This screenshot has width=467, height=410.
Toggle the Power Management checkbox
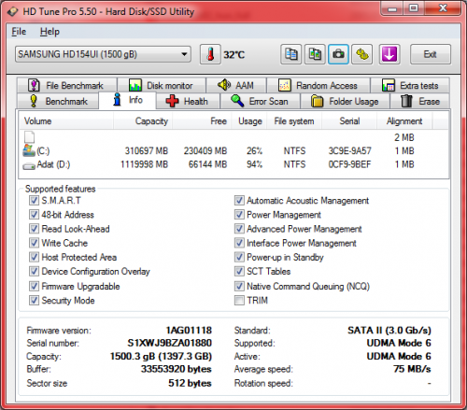click(x=239, y=214)
